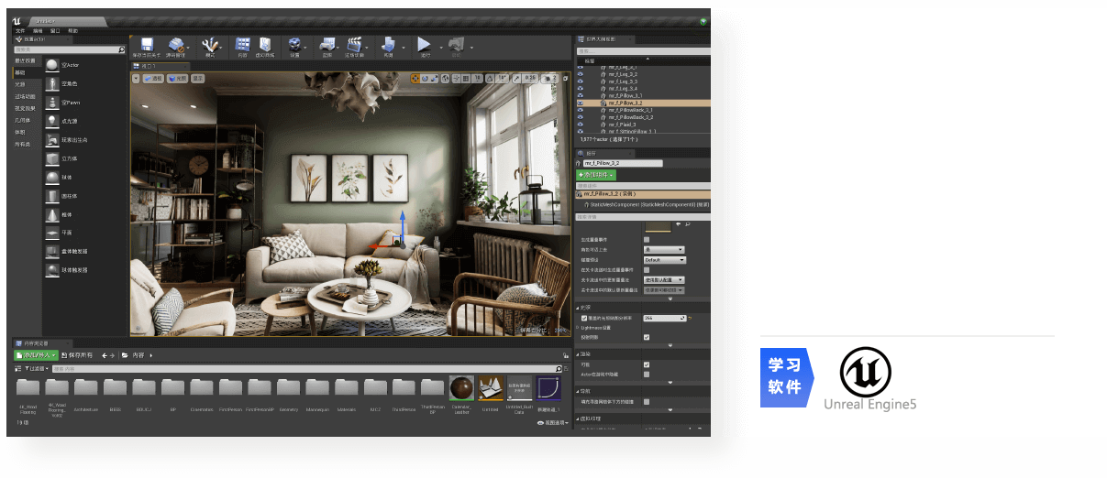Image resolution: width=1107 pixels, height=478 pixels.
Task: Toggle visibility eye for mr_f_Pillow_3_2
Action: click(x=581, y=103)
